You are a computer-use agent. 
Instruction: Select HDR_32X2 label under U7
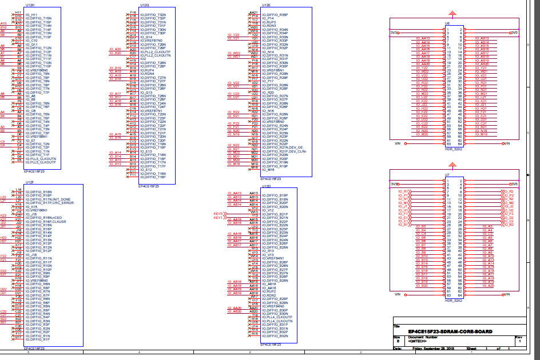click(453, 301)
